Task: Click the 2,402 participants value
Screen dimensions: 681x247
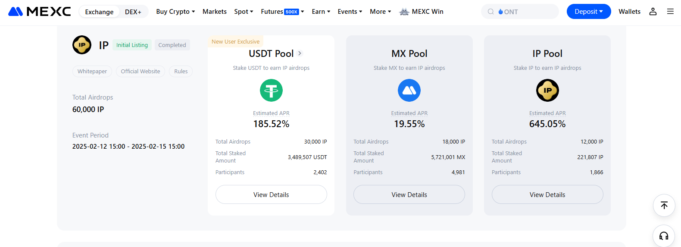Action: 320,172
